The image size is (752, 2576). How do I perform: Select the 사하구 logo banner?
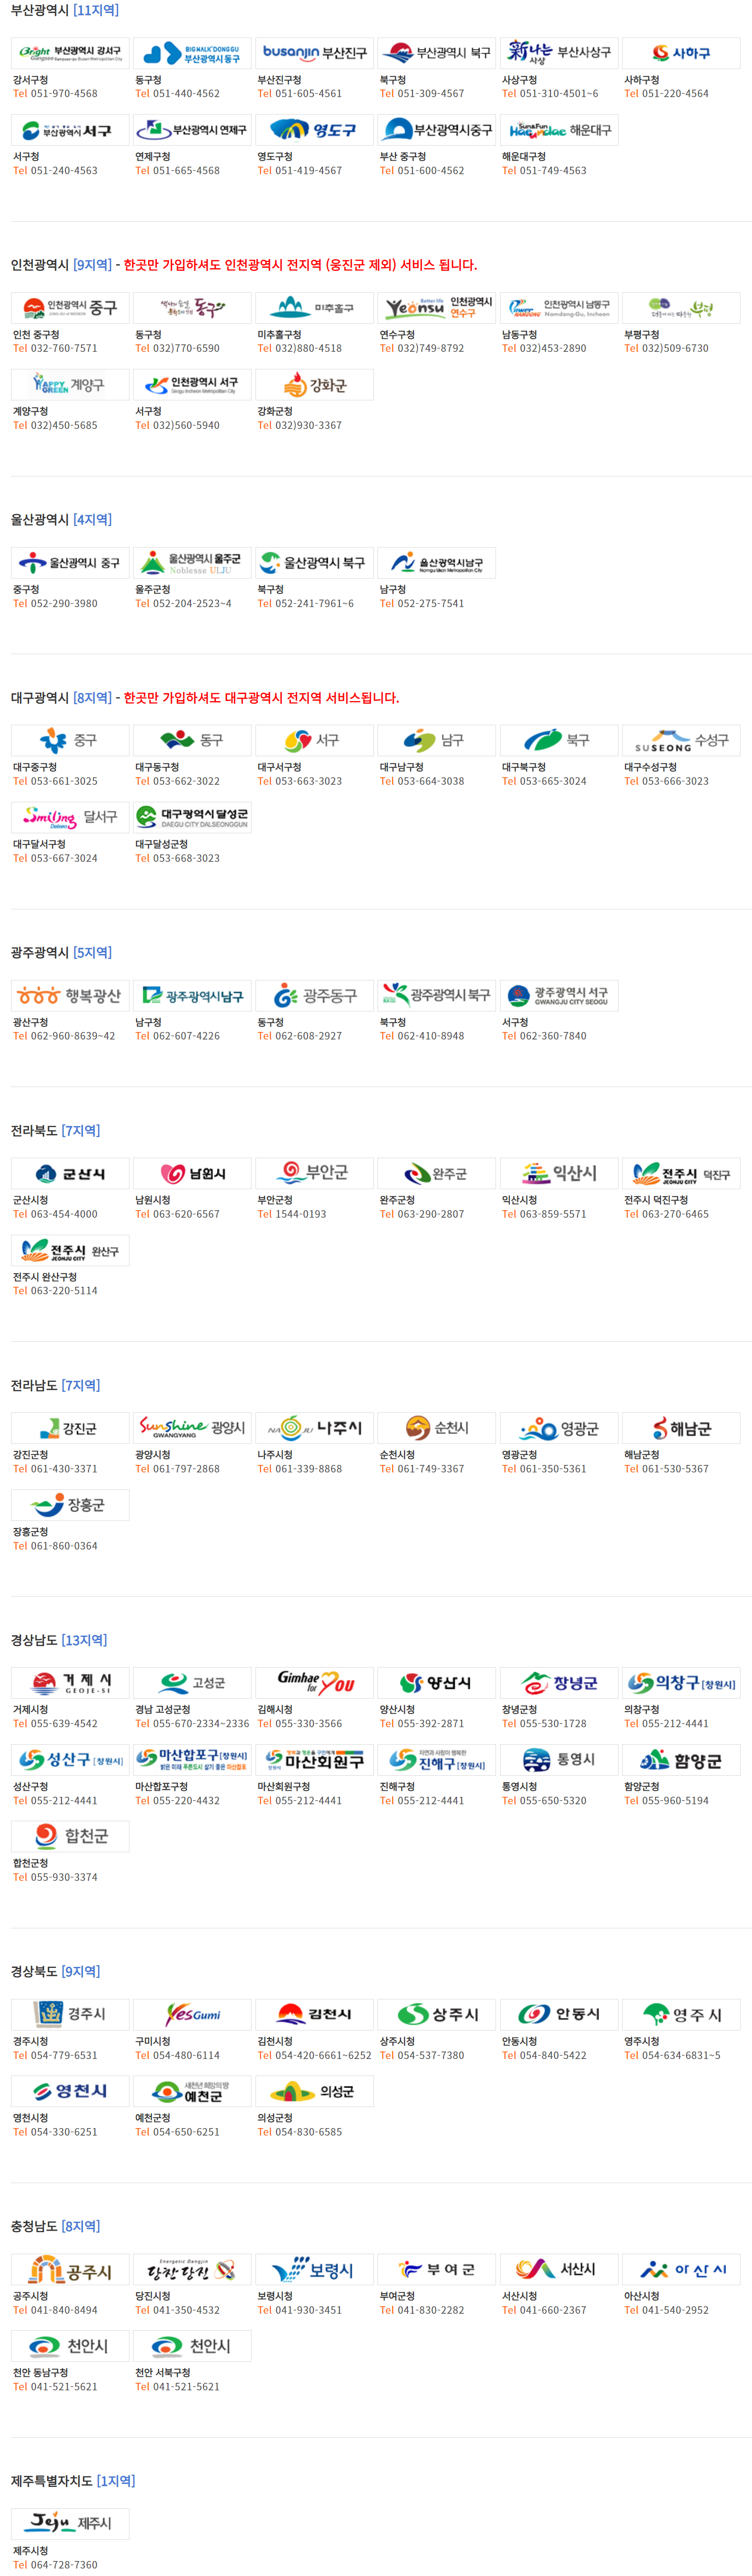681,53
